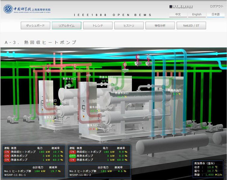Switch language to 中文
The height and width of the screenshot is (180, 227).
[x=178, y=15]
